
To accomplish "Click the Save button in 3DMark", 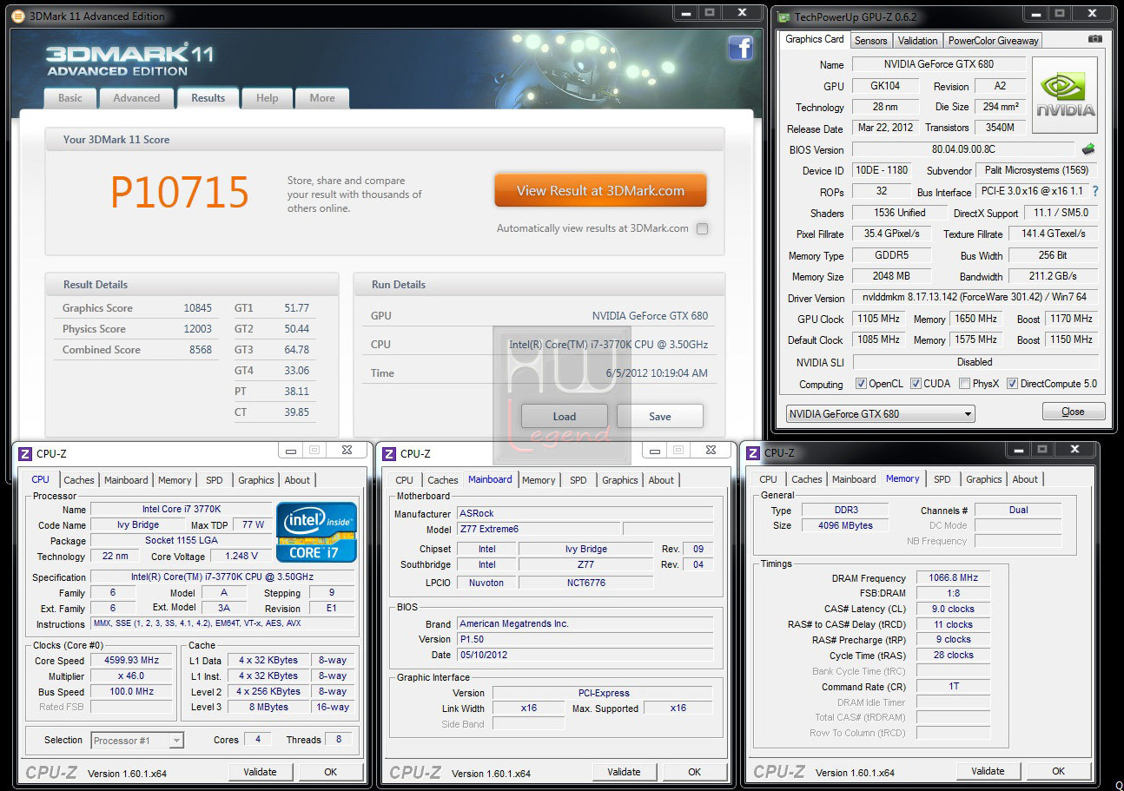I will pos(660,416).
